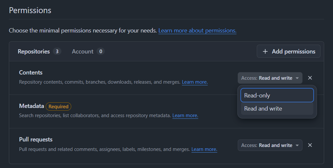Switch to the Repositories tab

click(34, 52)
